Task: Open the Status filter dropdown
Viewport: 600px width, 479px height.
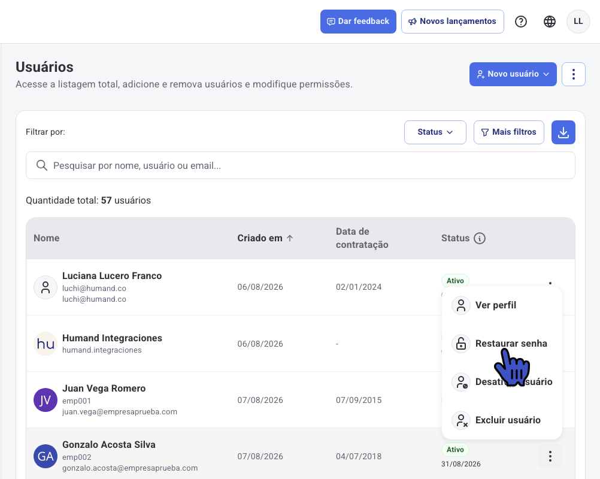Action: (x=435, y=132)
